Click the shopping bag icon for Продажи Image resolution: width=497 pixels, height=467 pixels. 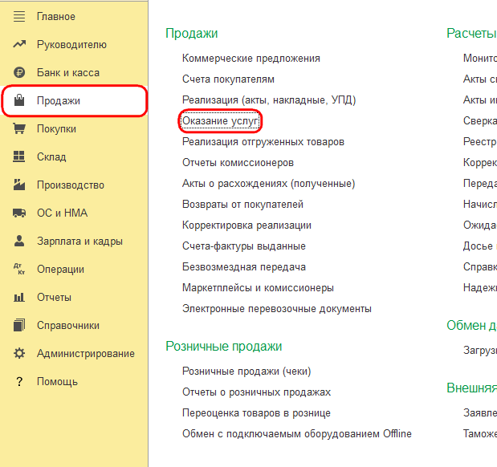(19, 100)
